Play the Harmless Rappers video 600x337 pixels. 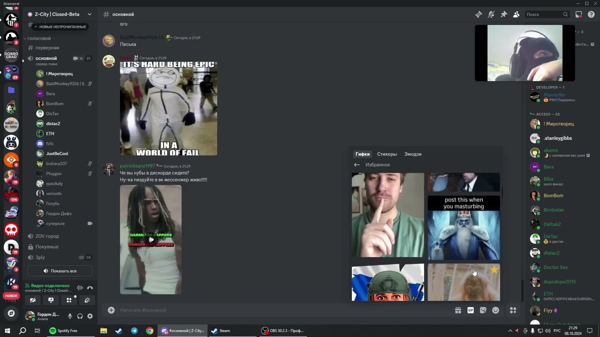pos(151,240)
